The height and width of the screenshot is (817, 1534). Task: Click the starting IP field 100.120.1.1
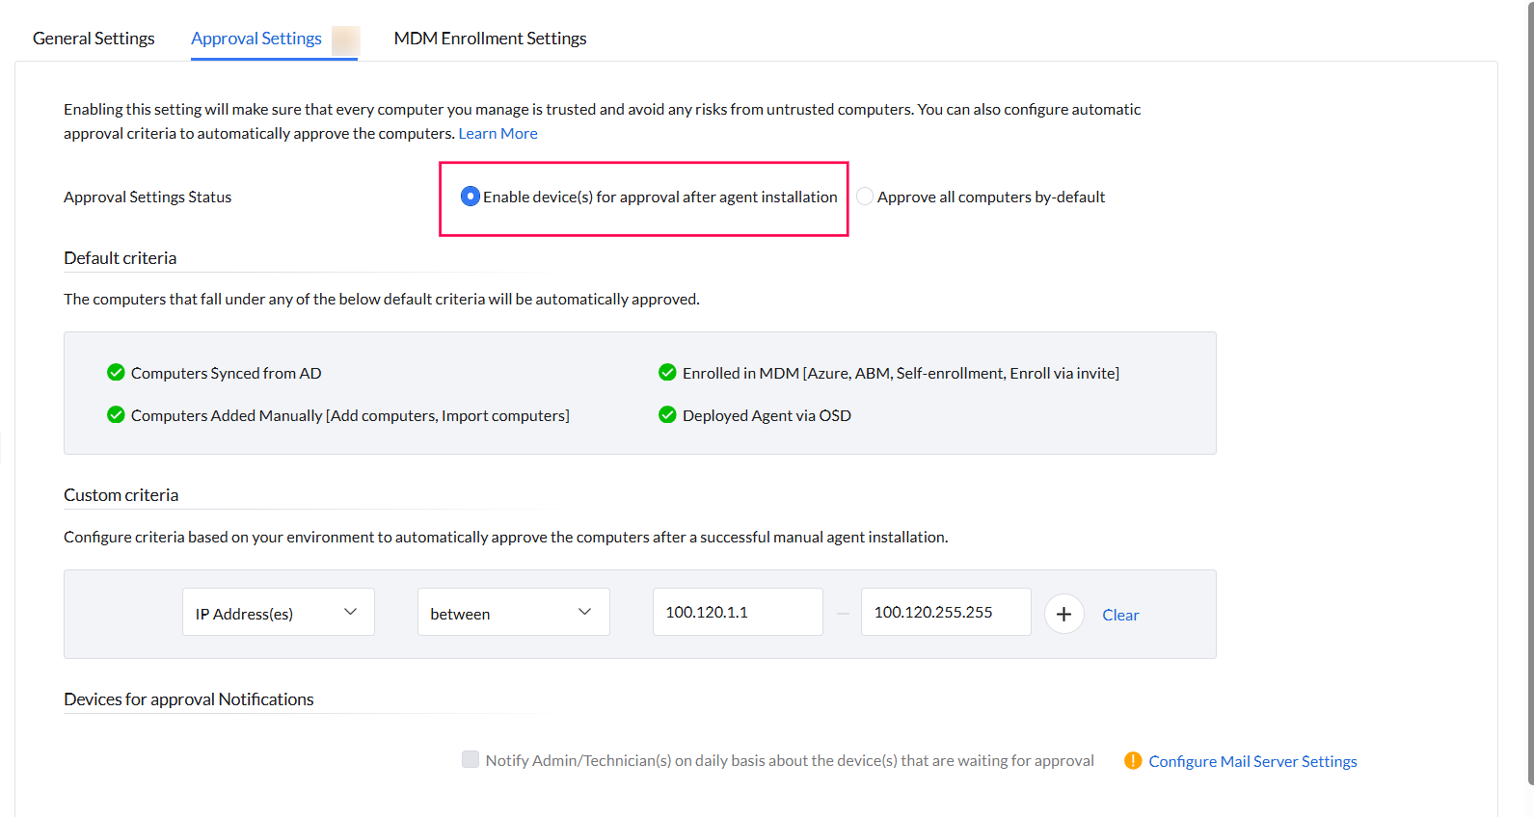click(738, 613)
